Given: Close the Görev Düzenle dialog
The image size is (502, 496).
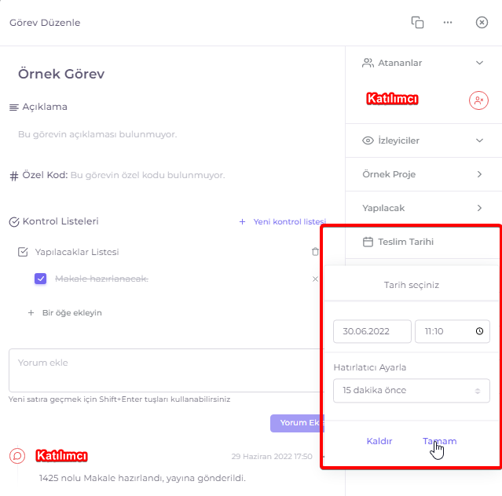Looking at the screenshot, I should [482, 23].
